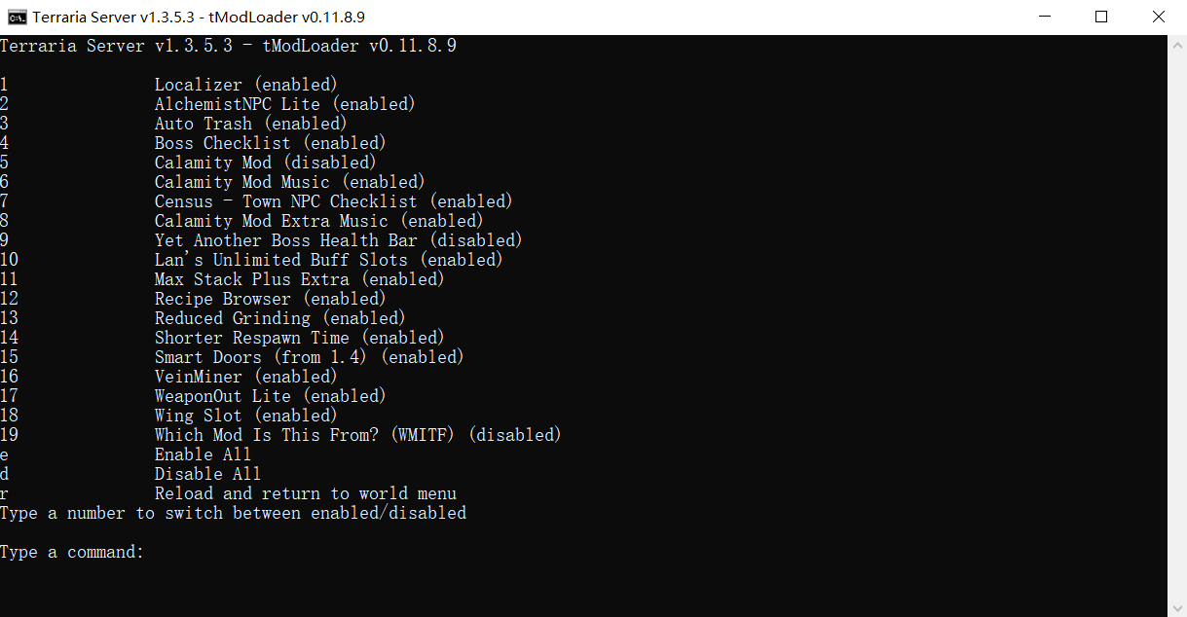This screenshot has height=617, width=1187.
Task: Click Reload and return to world menu
Action: [x=305, y=493]
